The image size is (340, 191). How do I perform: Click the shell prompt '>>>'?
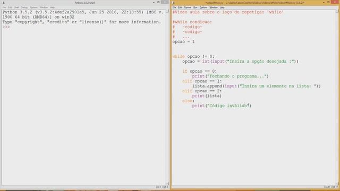(x=6, y=27)
